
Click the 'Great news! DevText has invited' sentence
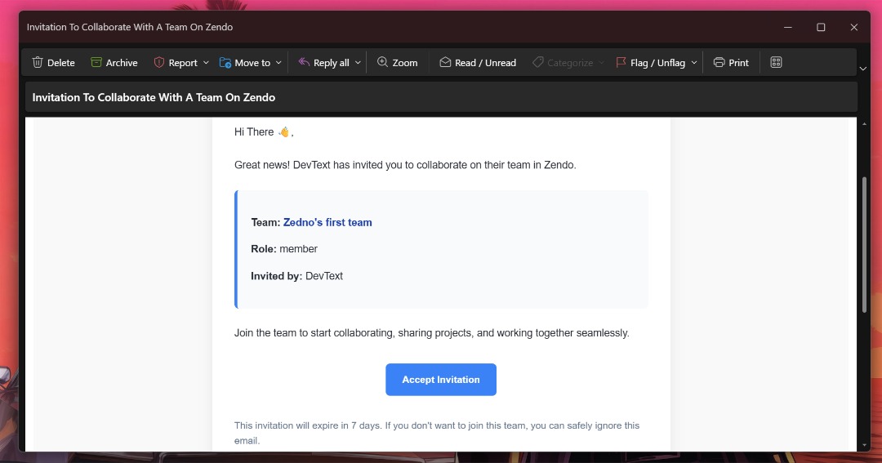[405, 165]
